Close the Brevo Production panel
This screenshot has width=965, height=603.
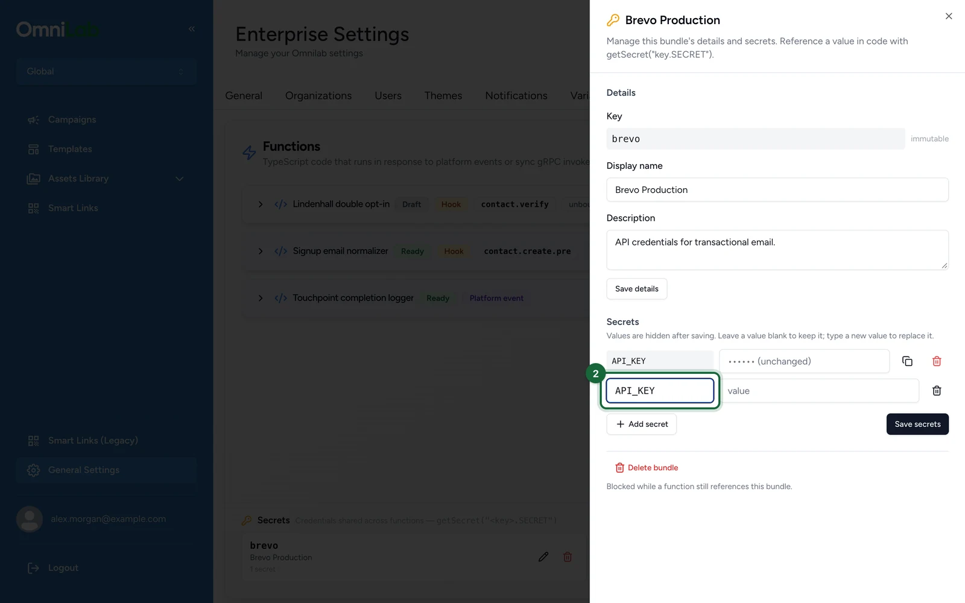(949, 16)
